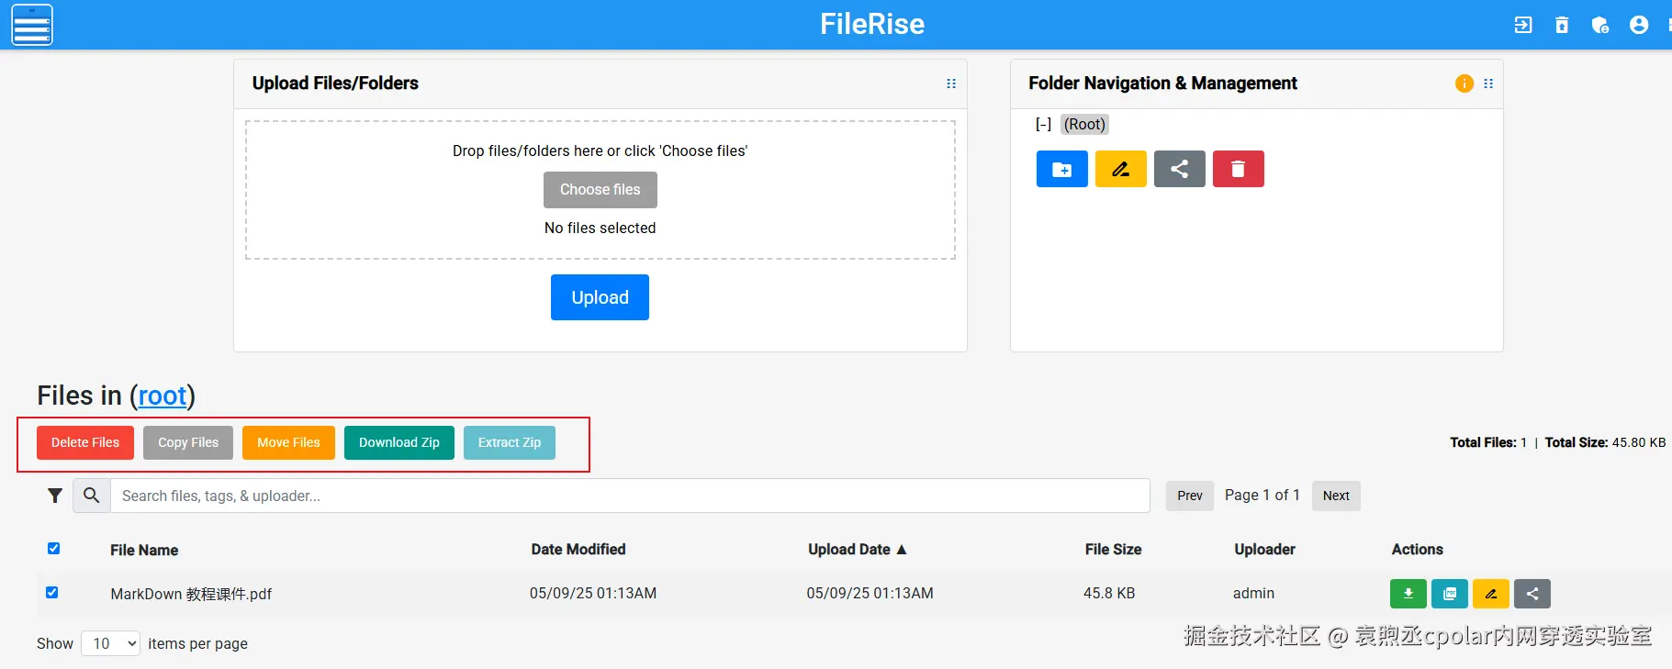Sort by the Uploader column
Image resolution: width=1672 pixels, height=669 pixels.
[x=1264, y=550]
